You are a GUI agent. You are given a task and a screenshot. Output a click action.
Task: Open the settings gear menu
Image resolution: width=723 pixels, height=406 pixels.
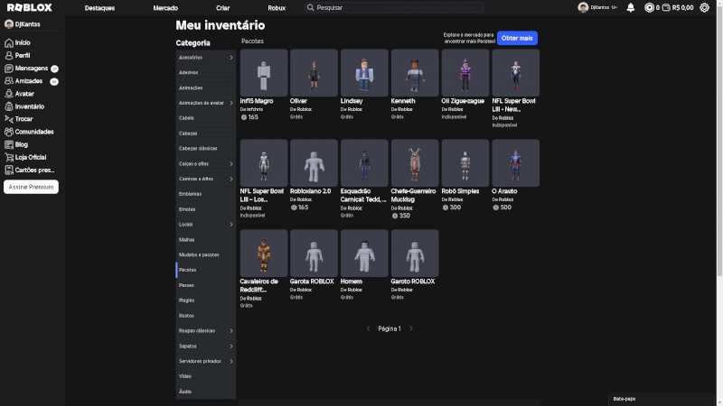[x=705, y=7]
